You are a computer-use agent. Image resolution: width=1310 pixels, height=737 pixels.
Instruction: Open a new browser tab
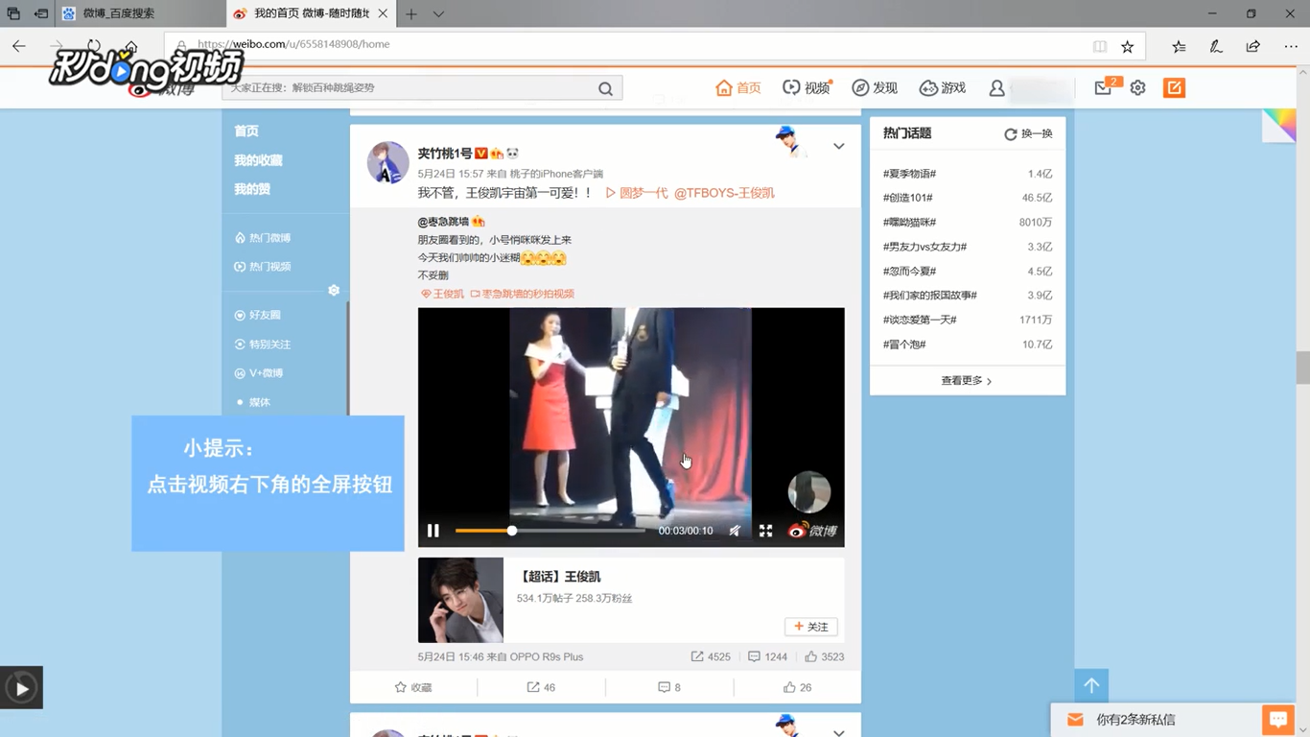coord(411,13)
